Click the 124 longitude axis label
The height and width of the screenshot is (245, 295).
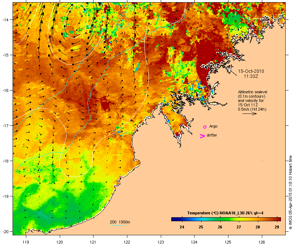coord(194,242)
